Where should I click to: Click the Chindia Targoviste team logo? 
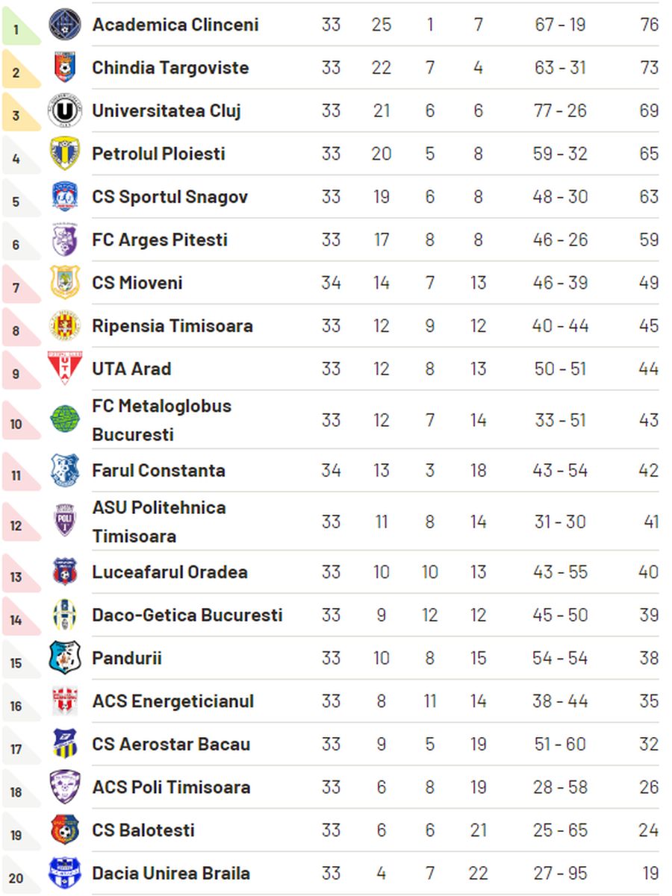(65, 68)
